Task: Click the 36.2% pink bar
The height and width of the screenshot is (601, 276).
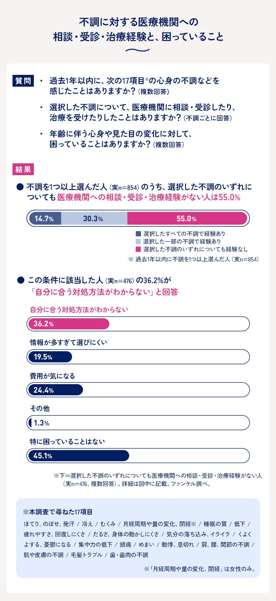Action: 69,324
